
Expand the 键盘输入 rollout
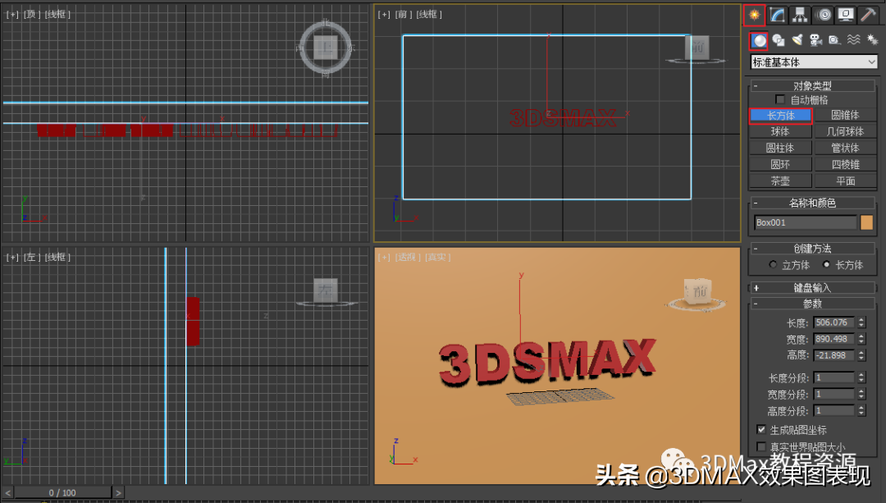(x=812, y=288)
